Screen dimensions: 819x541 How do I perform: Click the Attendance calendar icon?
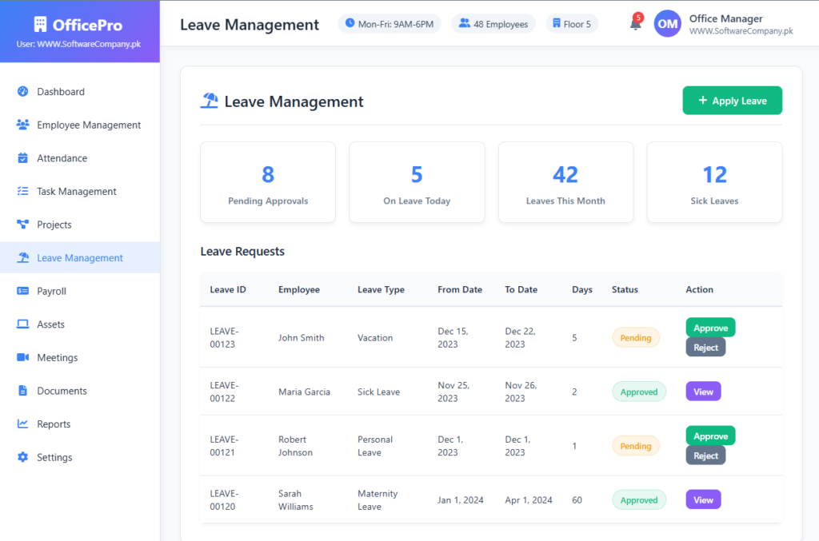point(22,158)
